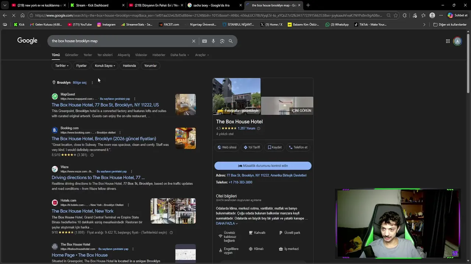Click Müsaitlik durumunu kontrol edin button
Image resolution: width=471 pixels, height=264 pixels.
(x=263, y=166)
